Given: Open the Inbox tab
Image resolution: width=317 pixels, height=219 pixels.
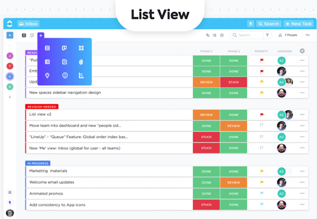Looking at the screenshot, I should click(29, 24).
